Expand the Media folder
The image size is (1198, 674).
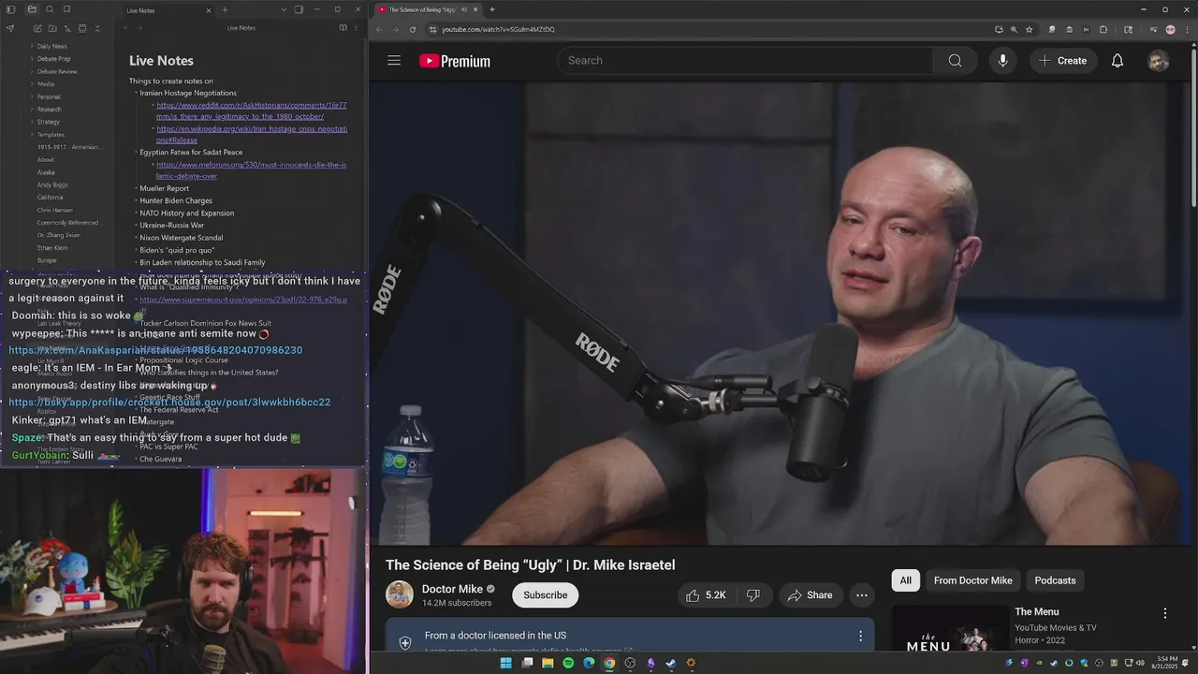click(45, 84)
